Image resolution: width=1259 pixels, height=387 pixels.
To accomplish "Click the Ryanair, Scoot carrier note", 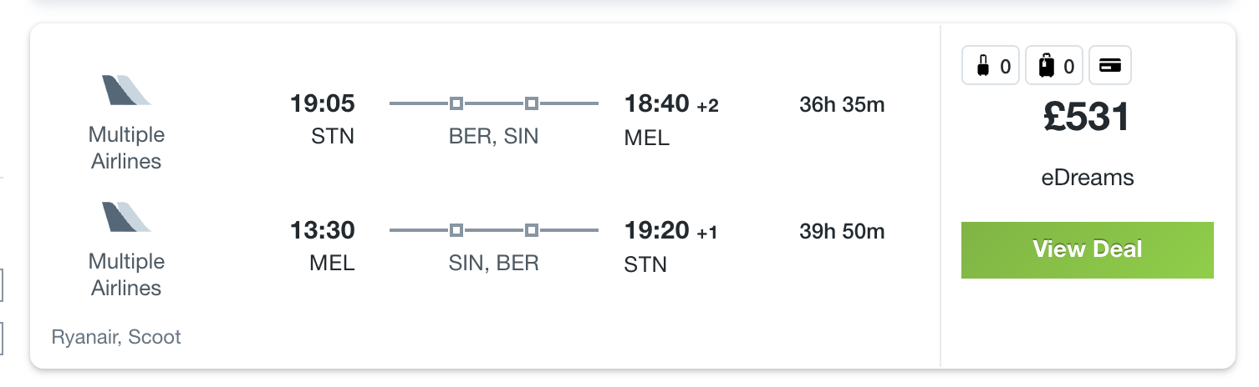I will 116,337.
